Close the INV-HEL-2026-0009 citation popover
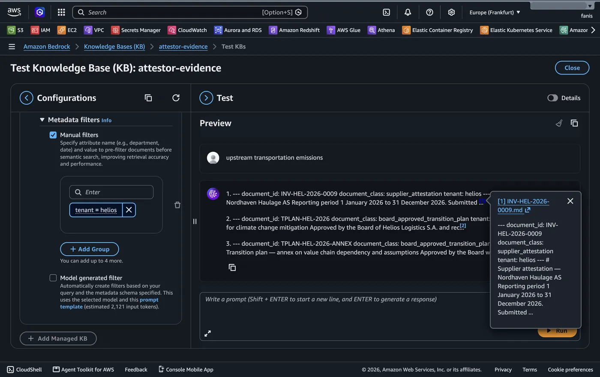The height and width of the screenshot is (377, 600). pyautogui.click(x=570, y=201)
